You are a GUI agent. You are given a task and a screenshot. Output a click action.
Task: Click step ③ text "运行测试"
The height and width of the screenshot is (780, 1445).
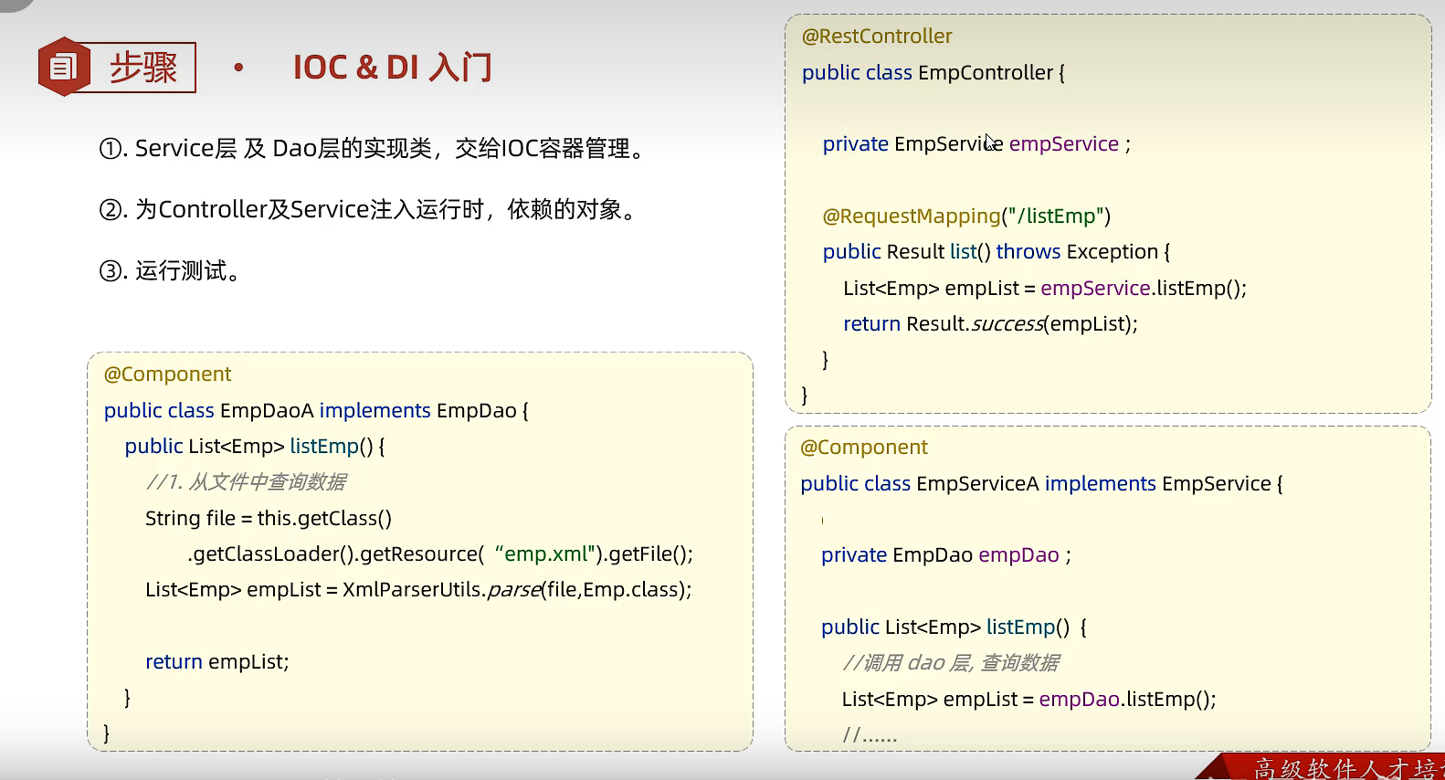pos(171,270)
